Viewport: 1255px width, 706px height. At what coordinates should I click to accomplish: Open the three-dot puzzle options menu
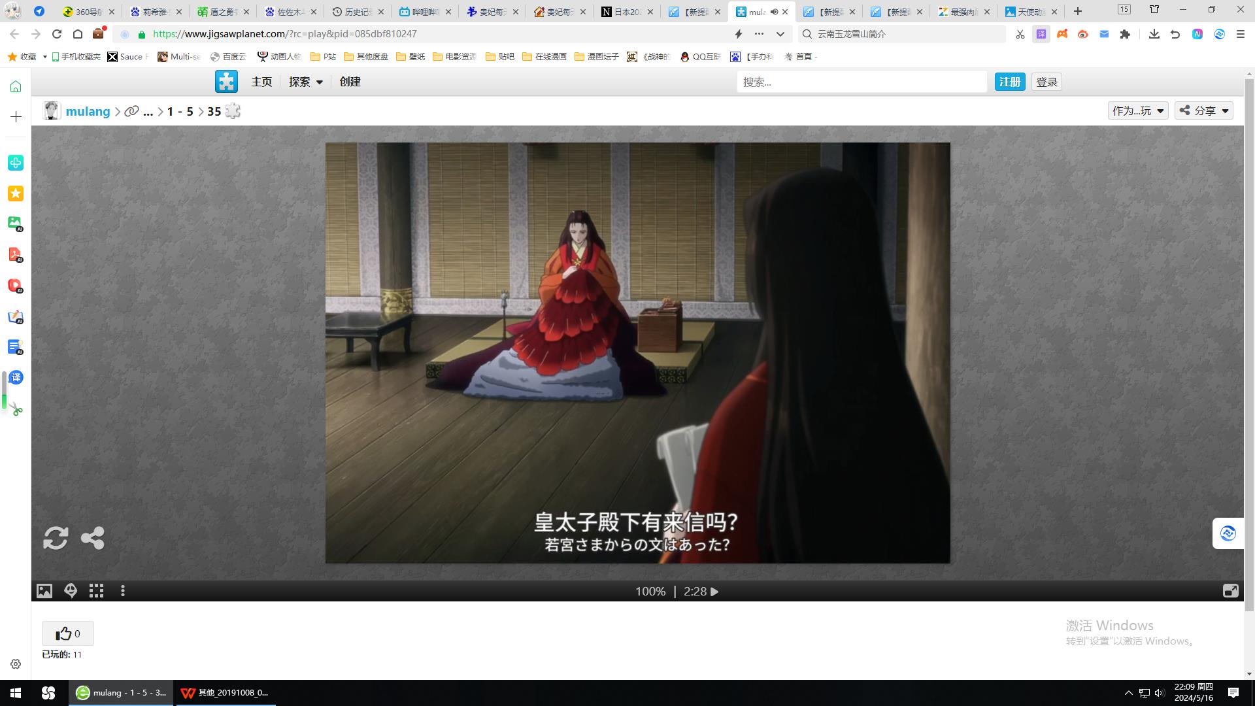pyautogui.click(x=123, y=591)
